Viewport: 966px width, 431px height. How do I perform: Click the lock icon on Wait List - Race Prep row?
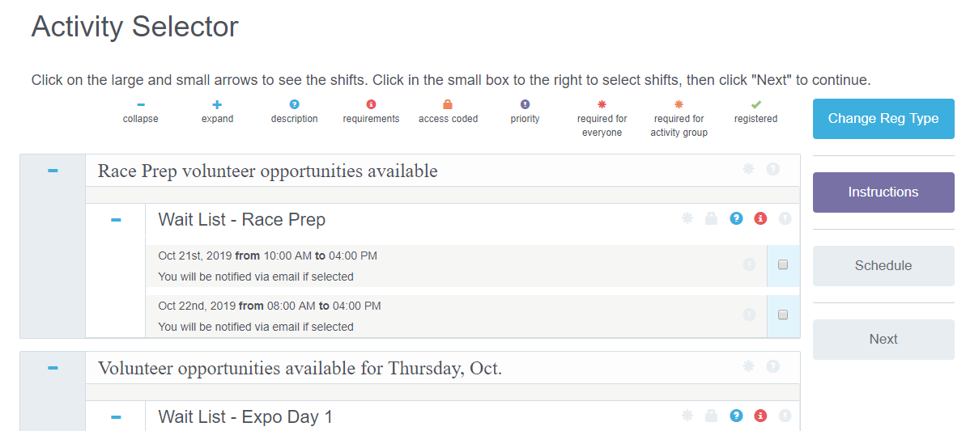pos(712,218)
